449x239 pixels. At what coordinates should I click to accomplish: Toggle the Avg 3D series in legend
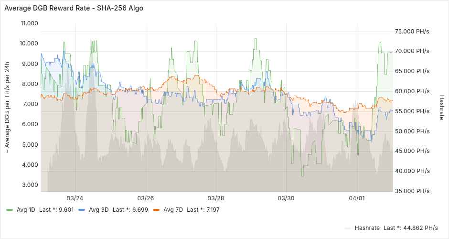98,209
